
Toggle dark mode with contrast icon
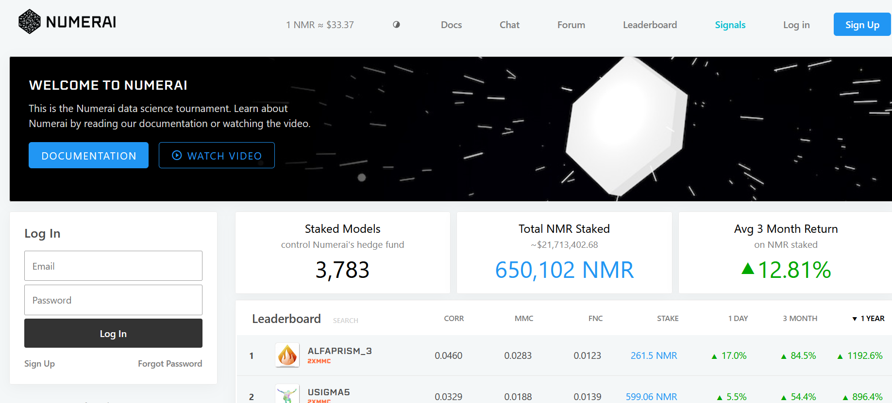tap(396, 25)
